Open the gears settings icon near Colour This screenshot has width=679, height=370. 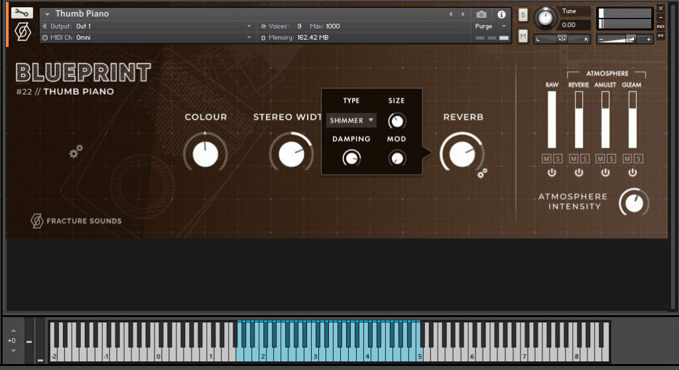(76, 151)
